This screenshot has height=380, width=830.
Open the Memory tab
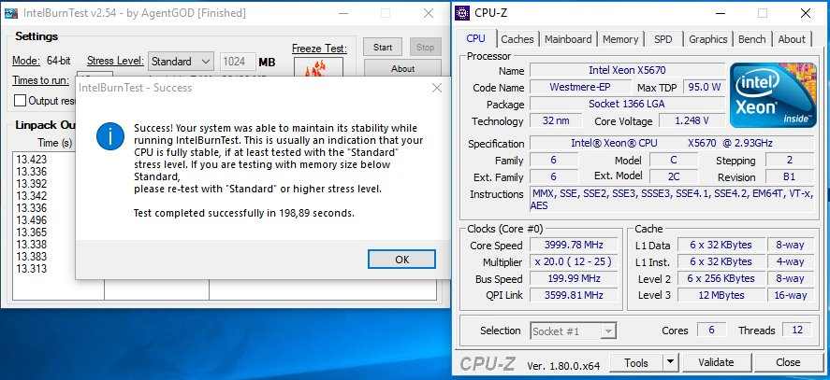point(619,39)
